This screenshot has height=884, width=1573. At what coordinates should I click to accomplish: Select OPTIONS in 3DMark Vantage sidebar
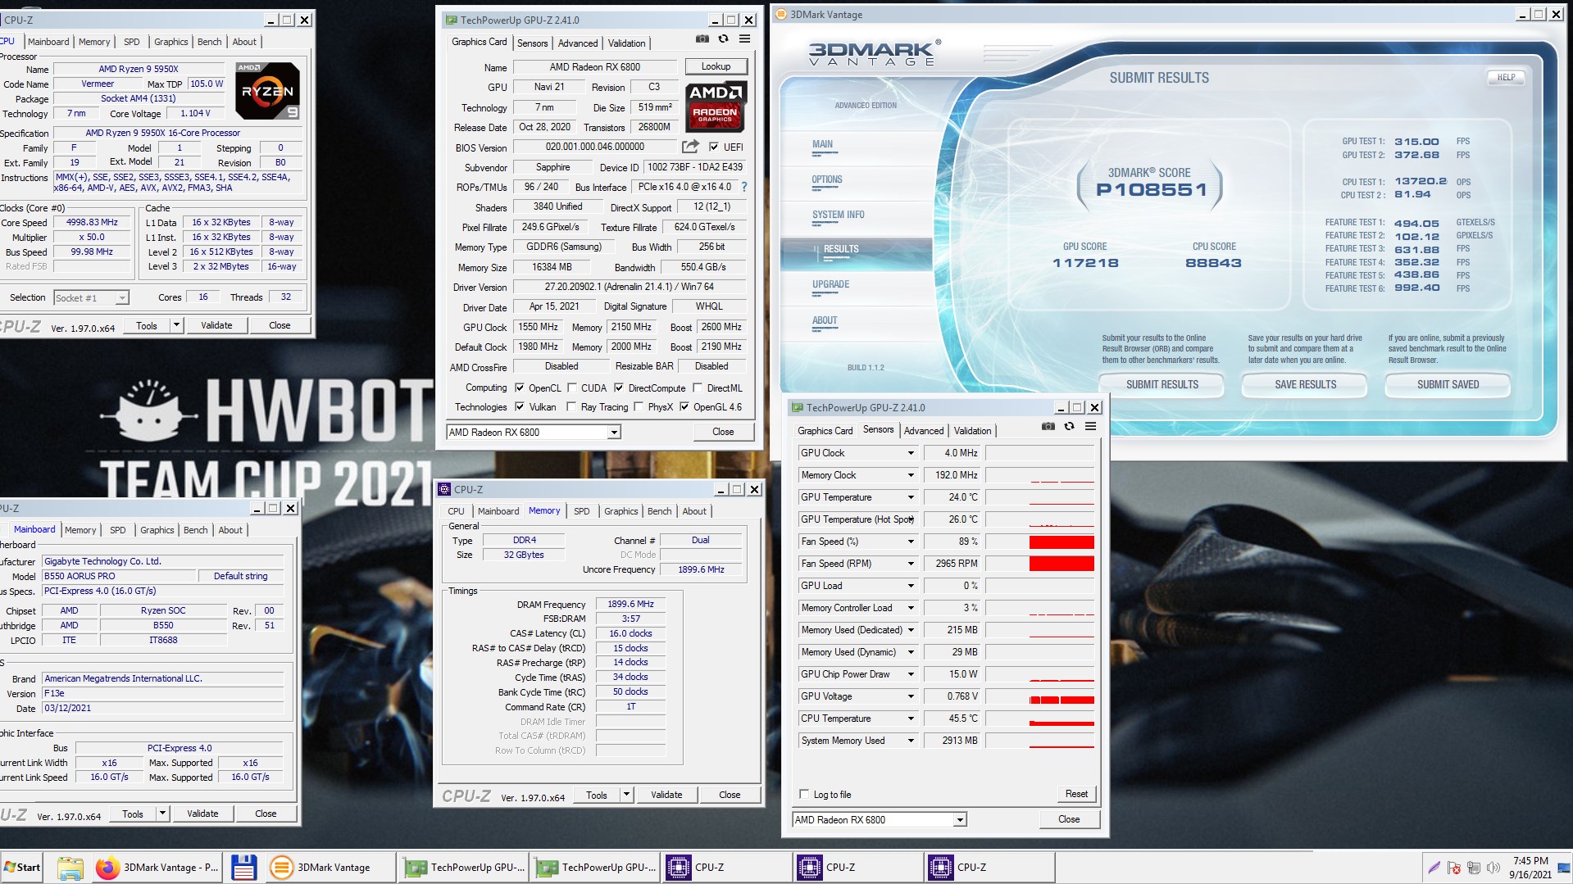827,179
